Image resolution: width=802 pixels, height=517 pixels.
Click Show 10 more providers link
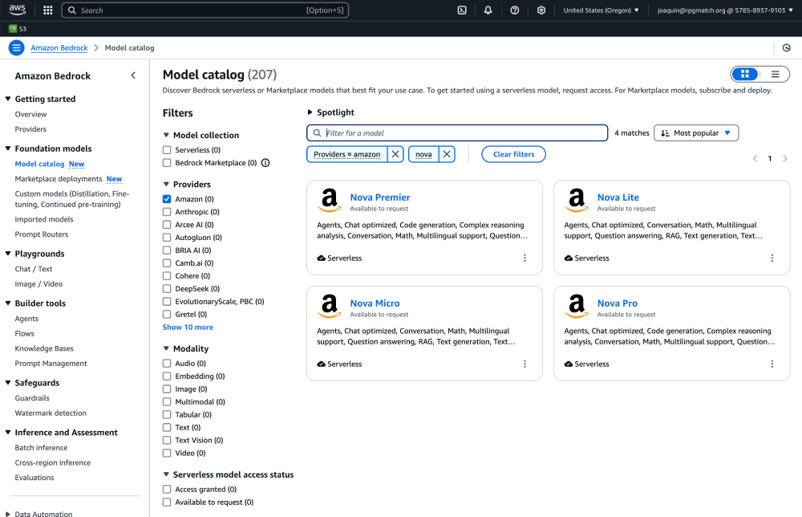[188, 327]
